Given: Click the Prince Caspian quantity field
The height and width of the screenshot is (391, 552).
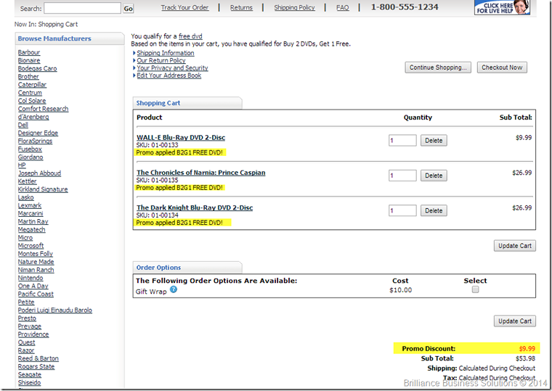Looking at the screenshot, I should (402, 176).
